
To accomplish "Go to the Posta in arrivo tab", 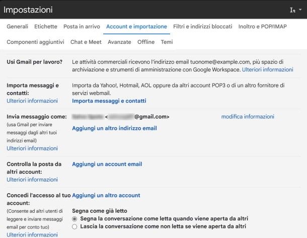I will [82, 27].
